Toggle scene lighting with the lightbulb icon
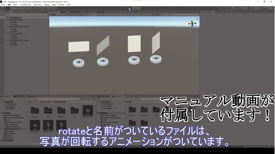The height and width of the screenshot is (154, 275). (x=74, y=15)
